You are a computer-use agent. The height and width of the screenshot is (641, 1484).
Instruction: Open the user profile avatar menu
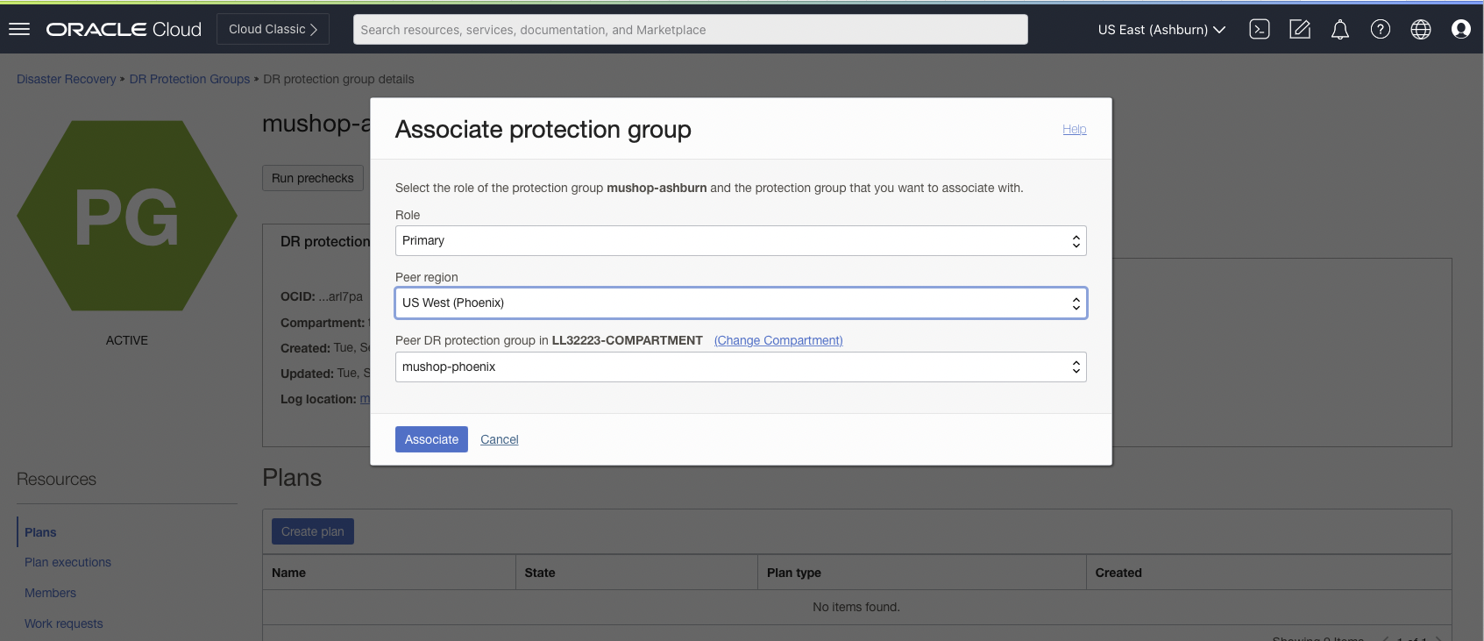tap(1460, 29)
